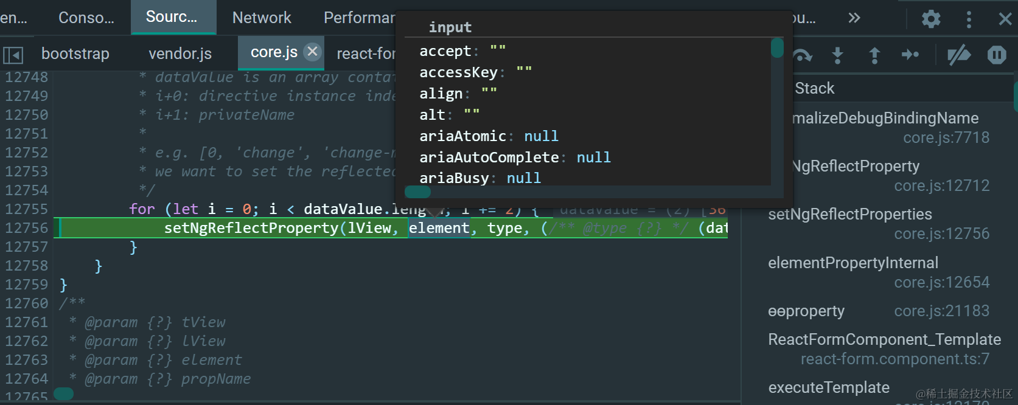The height and width of the screenshot is (405, 1018).
Task: Select setNgReflectProperties stack frame
Action: (x=849, y=214)
